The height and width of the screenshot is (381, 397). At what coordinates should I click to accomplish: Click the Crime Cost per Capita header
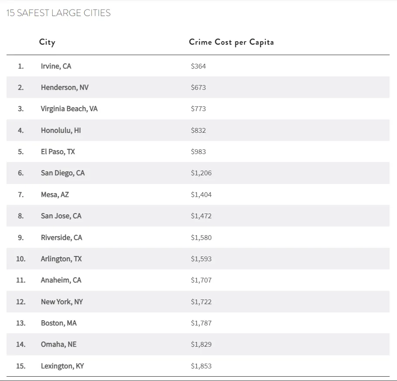231,42
